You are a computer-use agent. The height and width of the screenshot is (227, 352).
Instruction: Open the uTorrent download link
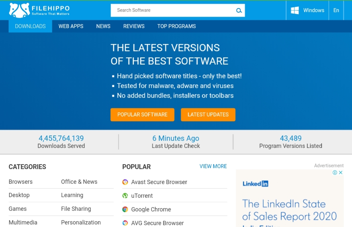coord(142,196)
